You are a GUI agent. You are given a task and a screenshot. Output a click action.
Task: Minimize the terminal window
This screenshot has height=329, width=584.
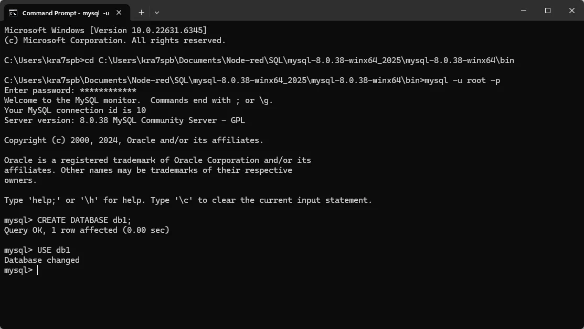tap(524, 11)
